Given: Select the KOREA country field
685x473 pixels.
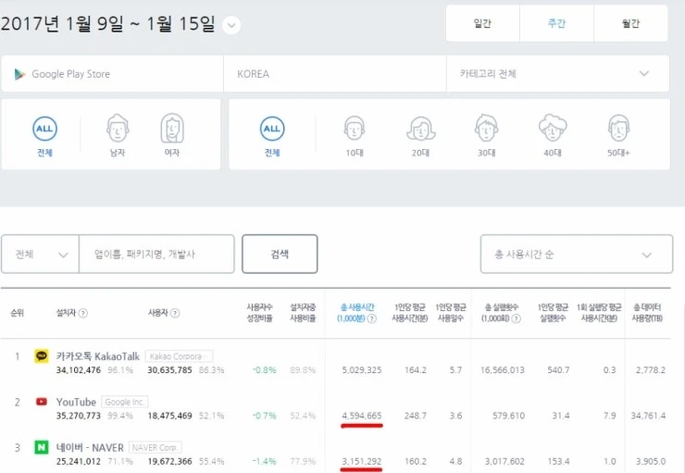Looking at the screenshot, I should tap(335, 74).
